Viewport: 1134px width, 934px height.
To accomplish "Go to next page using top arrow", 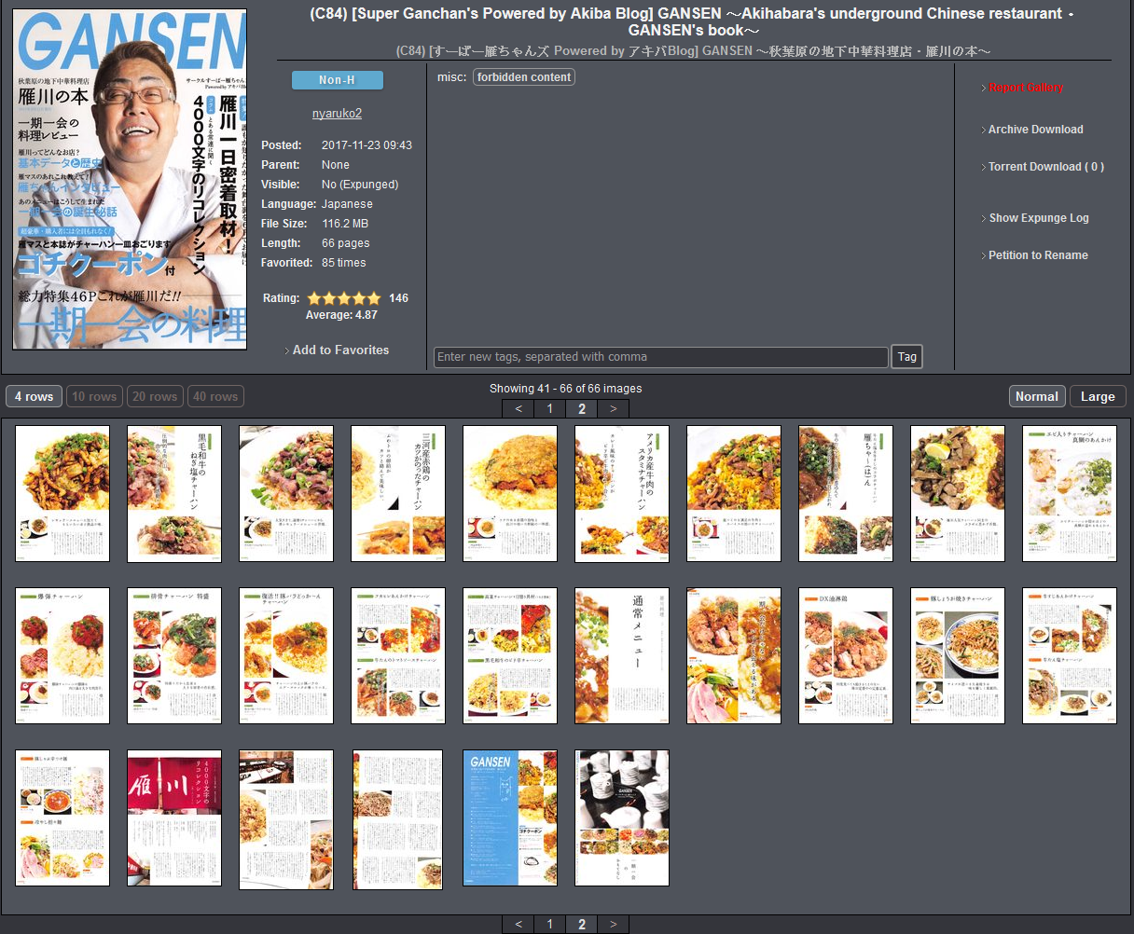I will click(613, 408).
